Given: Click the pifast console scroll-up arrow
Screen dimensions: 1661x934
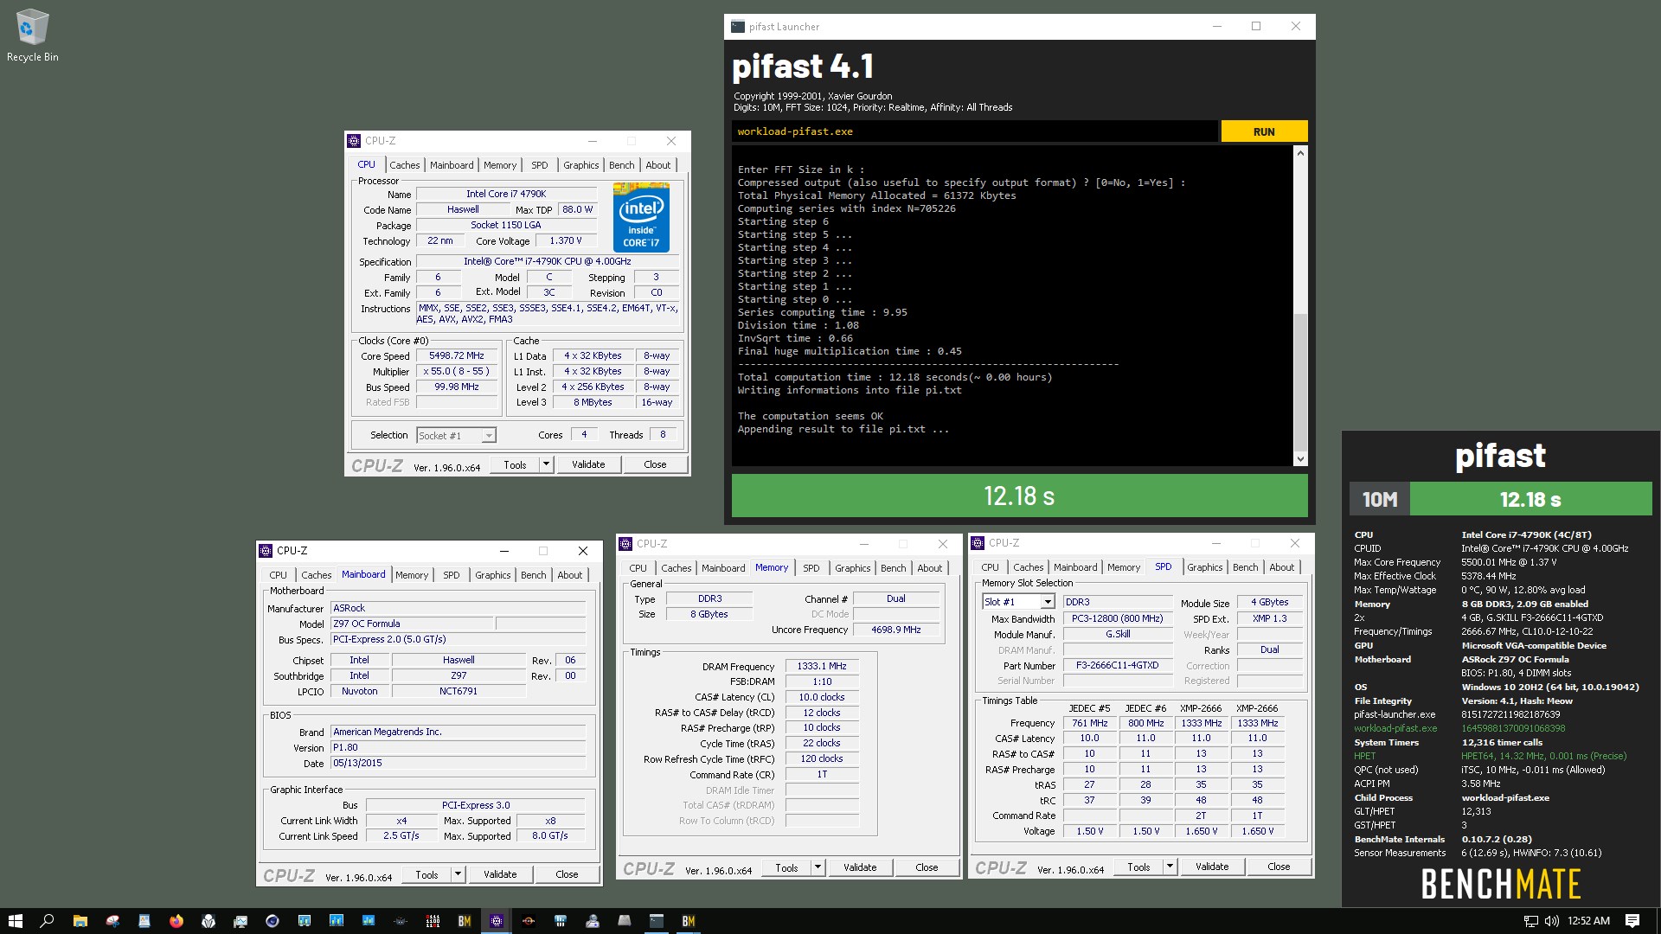Looking at the screenshot, I should click(1300, 153).
